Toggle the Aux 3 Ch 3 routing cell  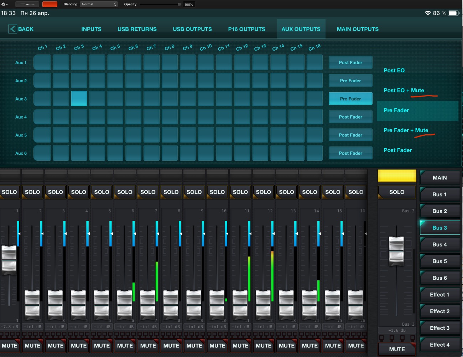pos(79,99)
